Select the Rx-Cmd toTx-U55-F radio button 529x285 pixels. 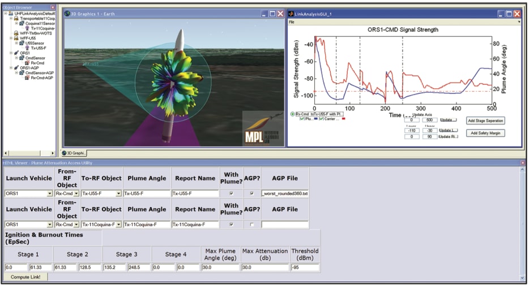pos(292,114)
